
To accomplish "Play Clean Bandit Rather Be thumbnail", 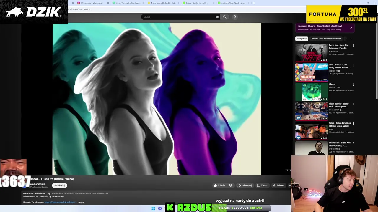I will 312,111.
